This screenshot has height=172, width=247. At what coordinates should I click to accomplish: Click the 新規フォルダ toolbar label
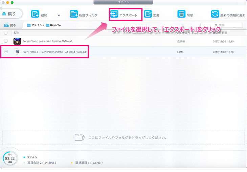coord(88,15)
